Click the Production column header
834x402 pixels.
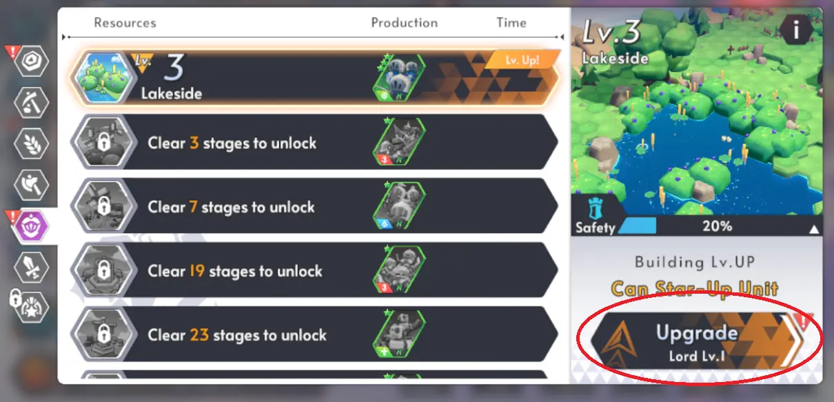(405, 23)
